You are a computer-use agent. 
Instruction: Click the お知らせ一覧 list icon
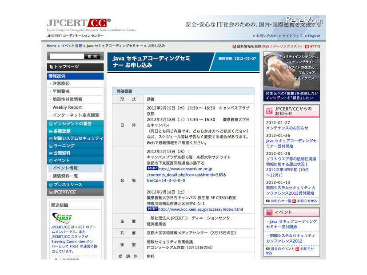[x=267, y=201]
